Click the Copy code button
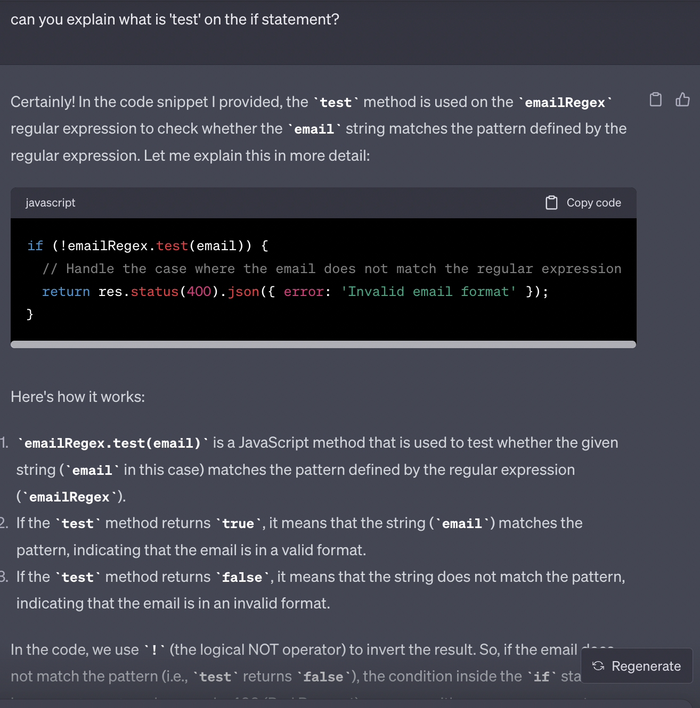The height and width of the screenshot is (708, 700). [583, 203]
